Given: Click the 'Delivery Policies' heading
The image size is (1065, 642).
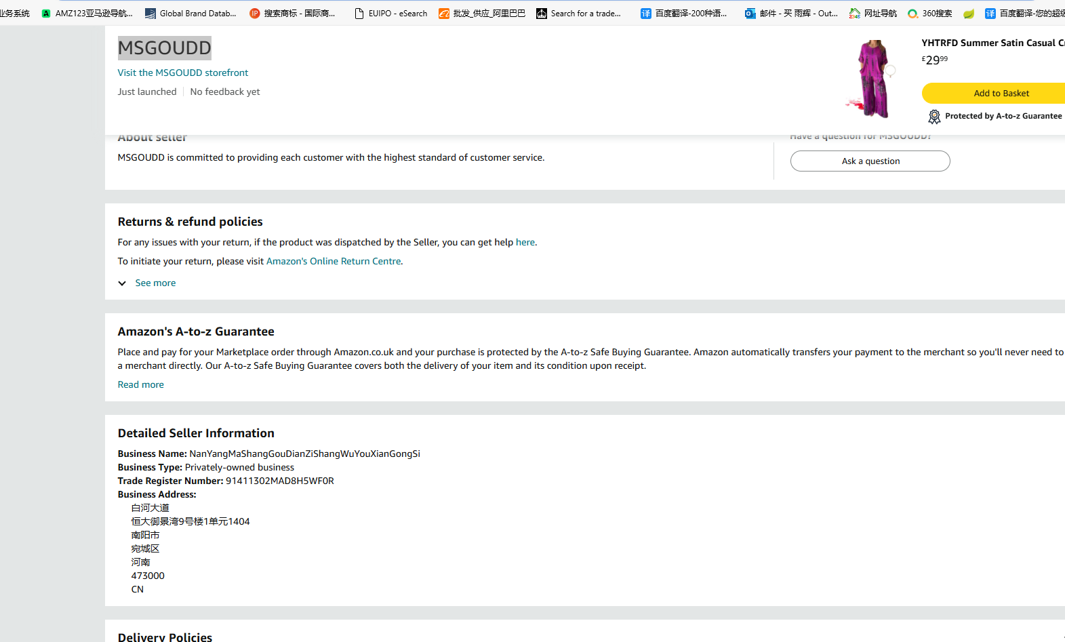Looking at the screenshot, I should click(165, 637).
